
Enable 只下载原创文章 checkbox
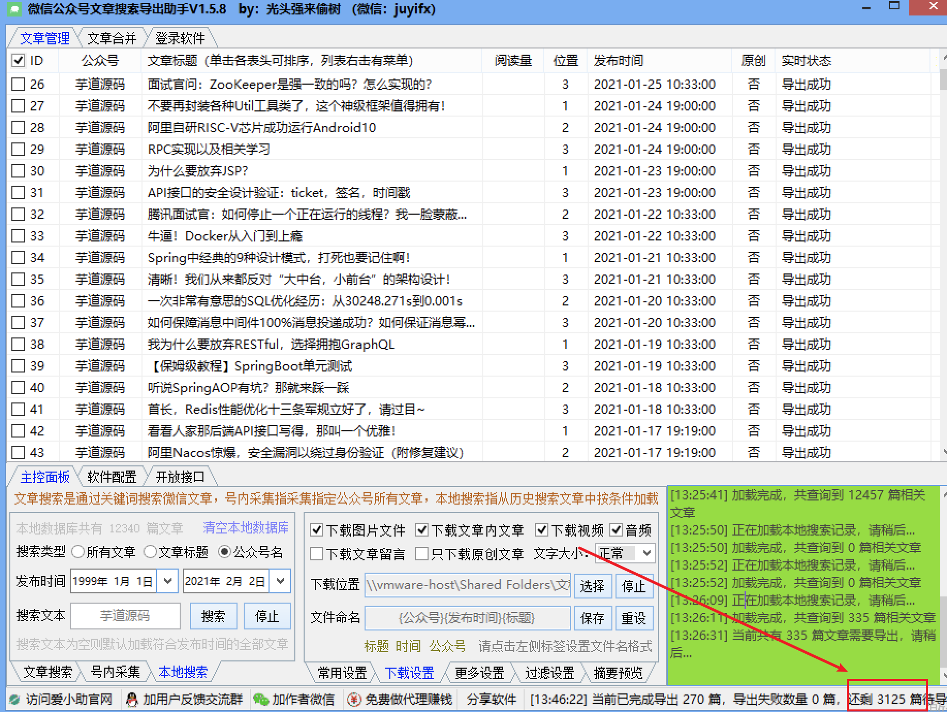tap(422, 554)
